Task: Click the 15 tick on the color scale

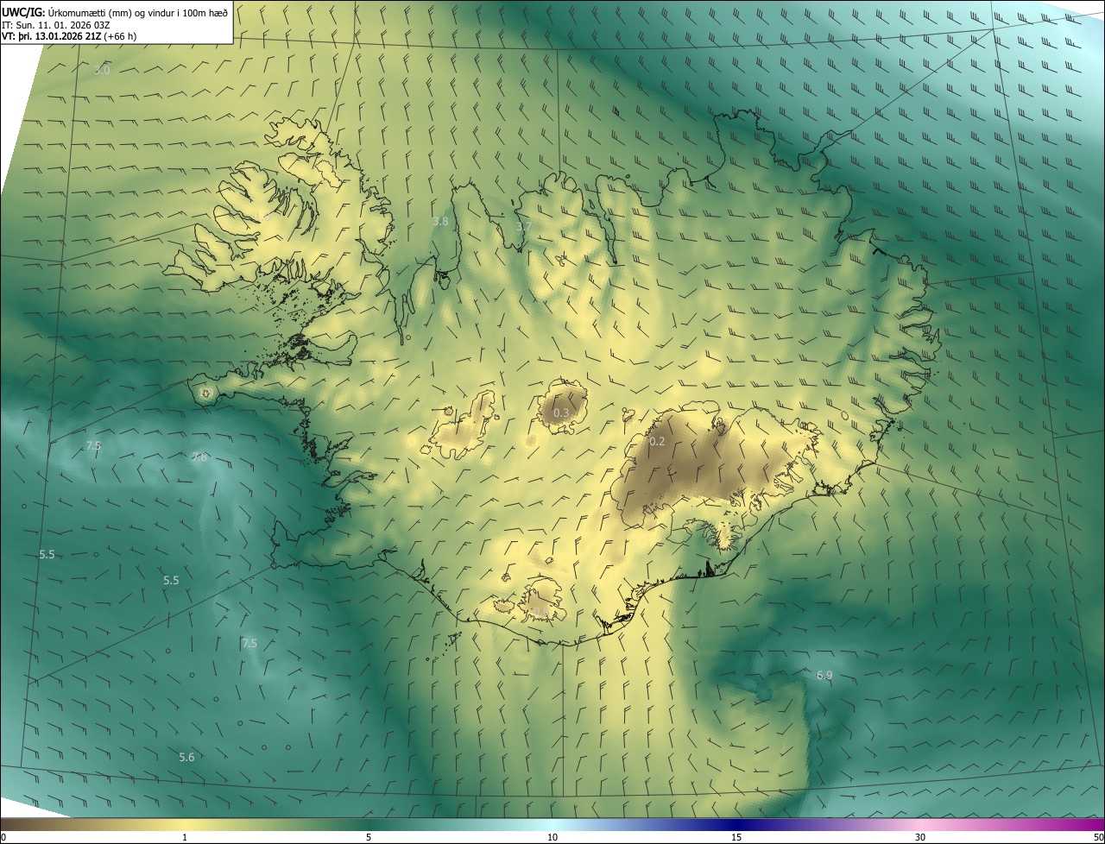Action: (736, 837)
